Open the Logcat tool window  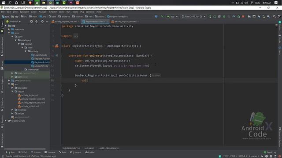point(76,152)
